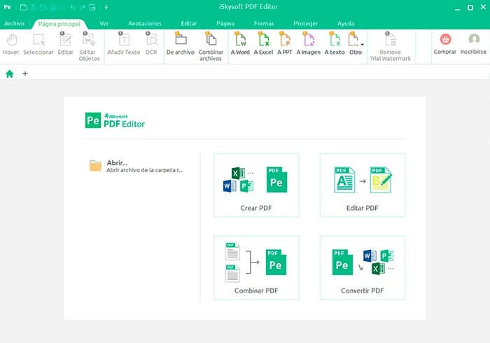Click the Editar PDF card
The height and width of the screenshot is (343, 490).
click(x=363, y=185)
